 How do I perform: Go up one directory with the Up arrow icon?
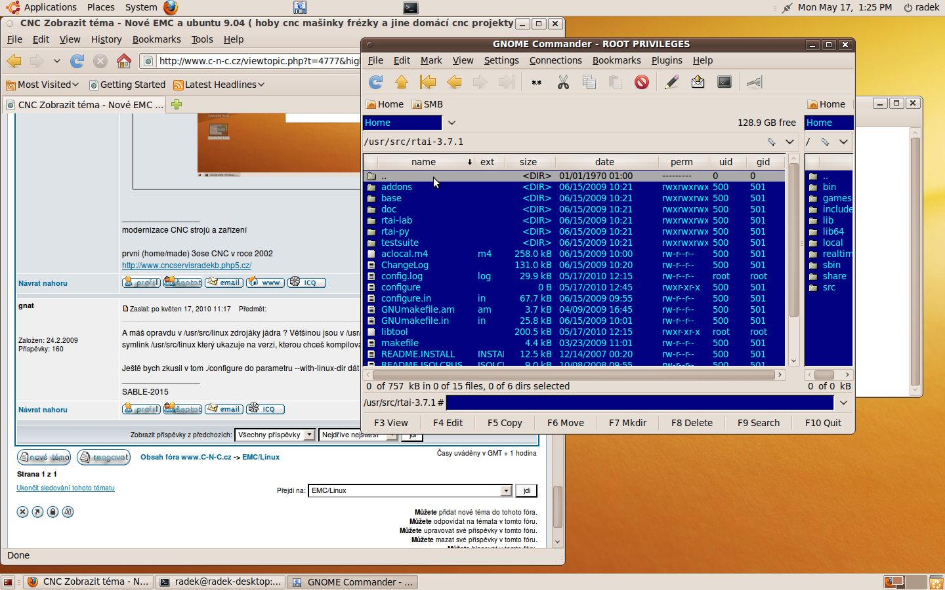[402, 82]
